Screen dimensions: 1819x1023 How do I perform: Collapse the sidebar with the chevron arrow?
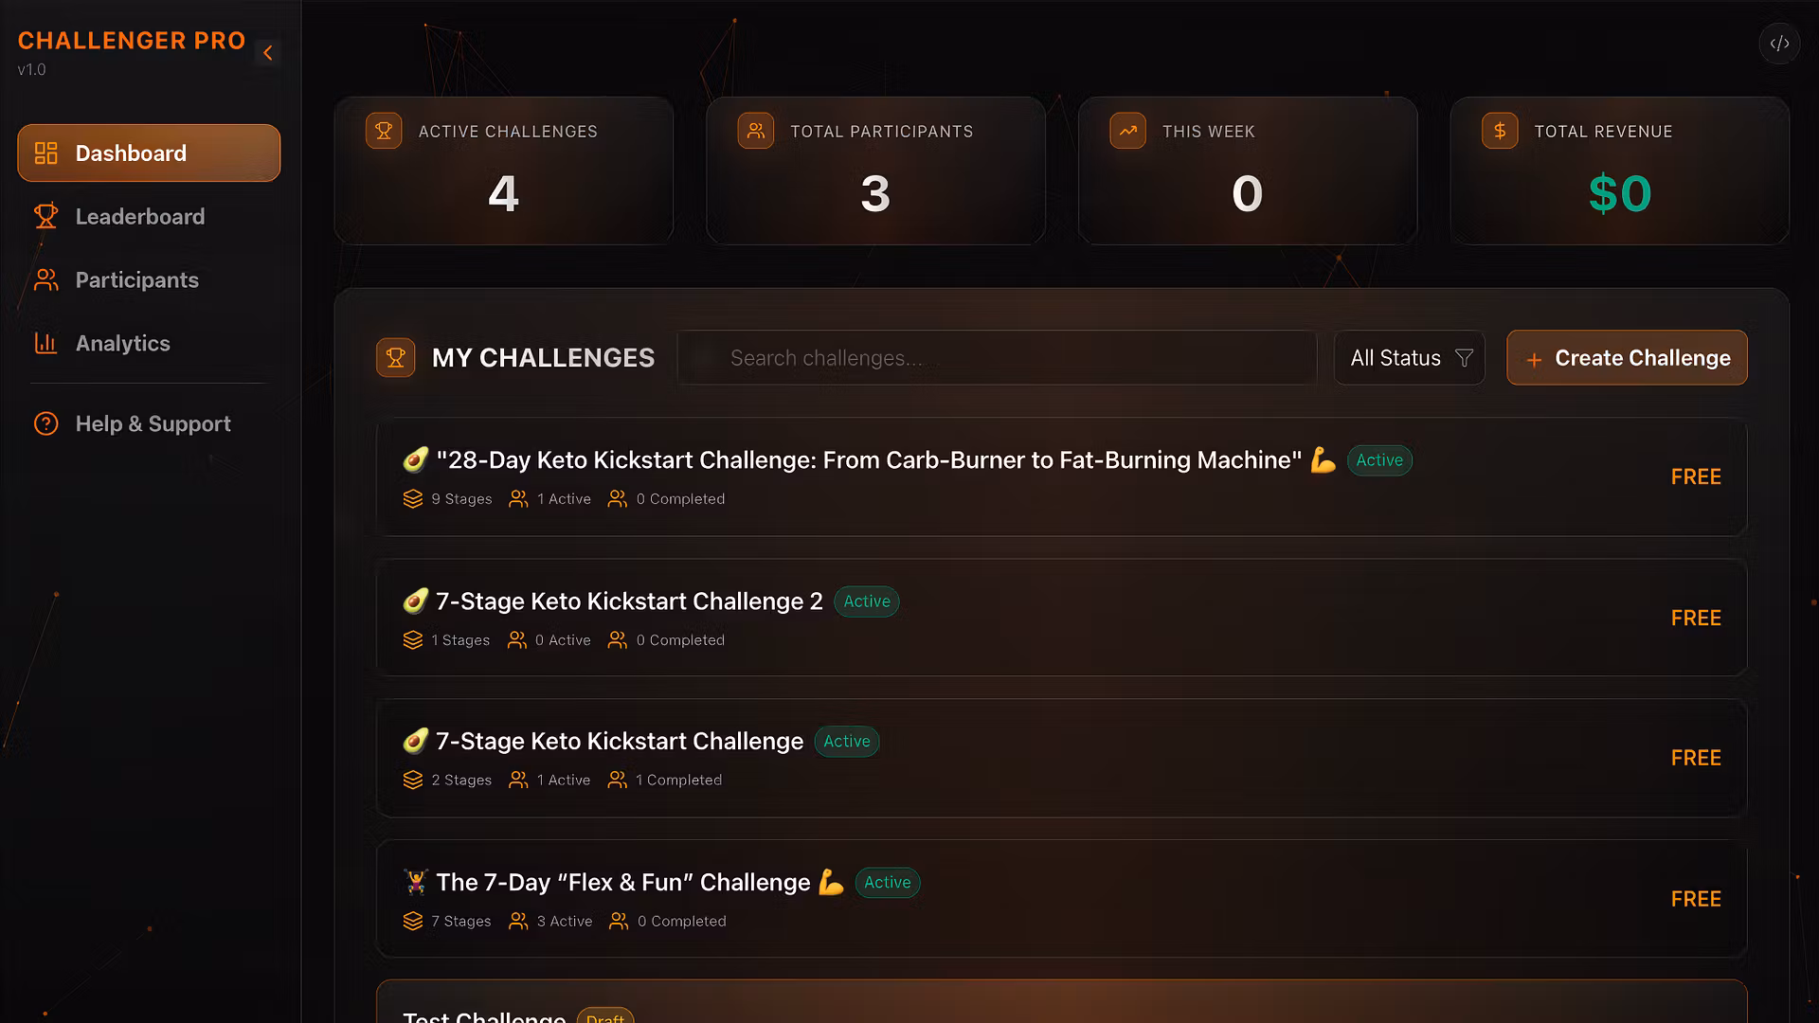click(x=268, y=53)
